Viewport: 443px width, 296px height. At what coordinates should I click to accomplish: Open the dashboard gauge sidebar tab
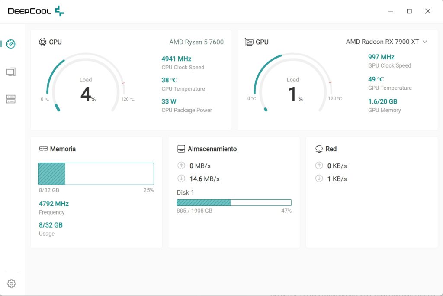pyautogui.click(x=11, y=44)
